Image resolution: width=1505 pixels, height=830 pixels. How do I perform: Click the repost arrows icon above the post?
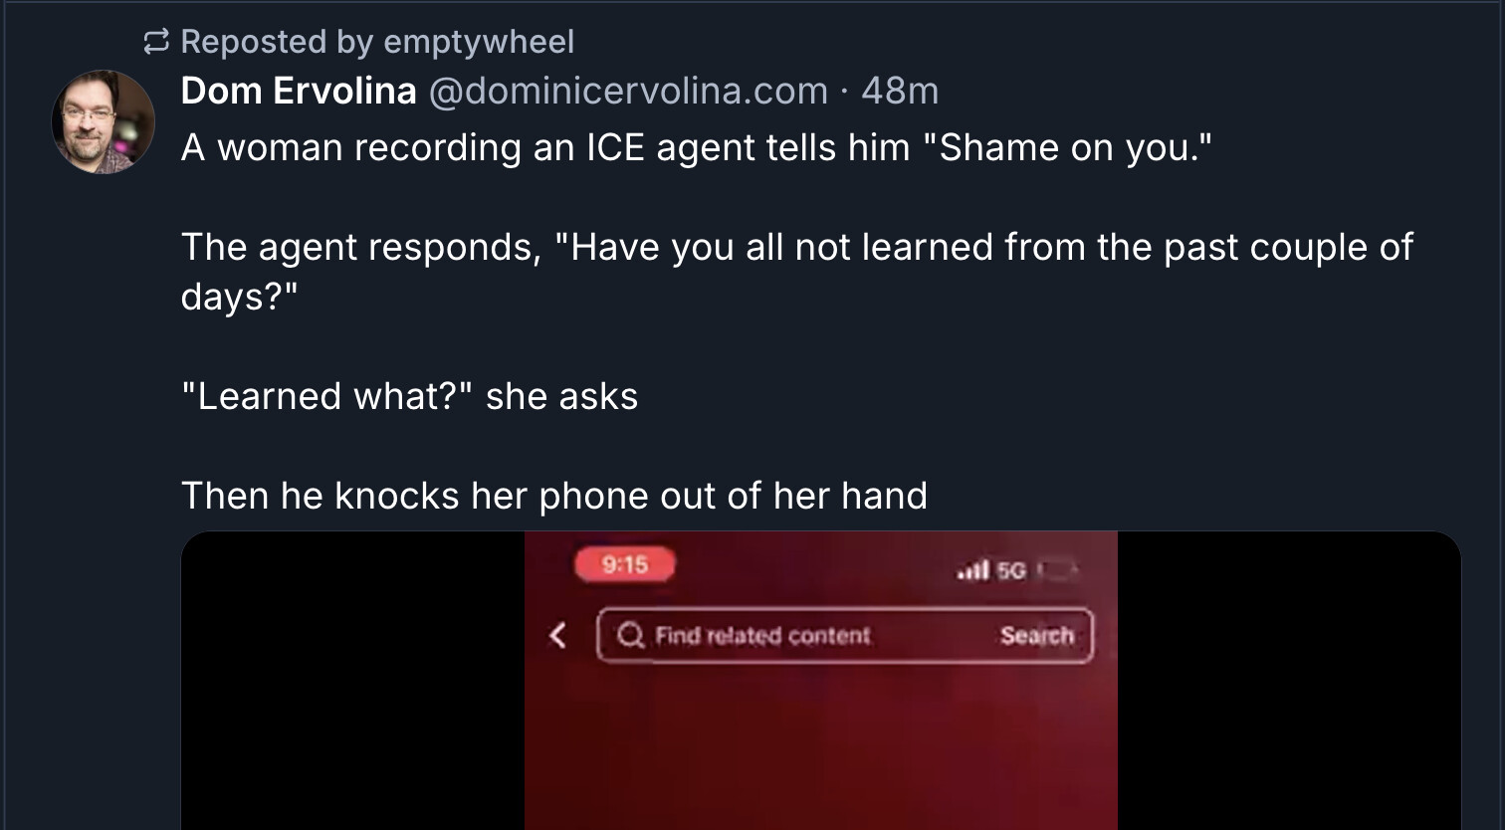(x=155, y=41)
